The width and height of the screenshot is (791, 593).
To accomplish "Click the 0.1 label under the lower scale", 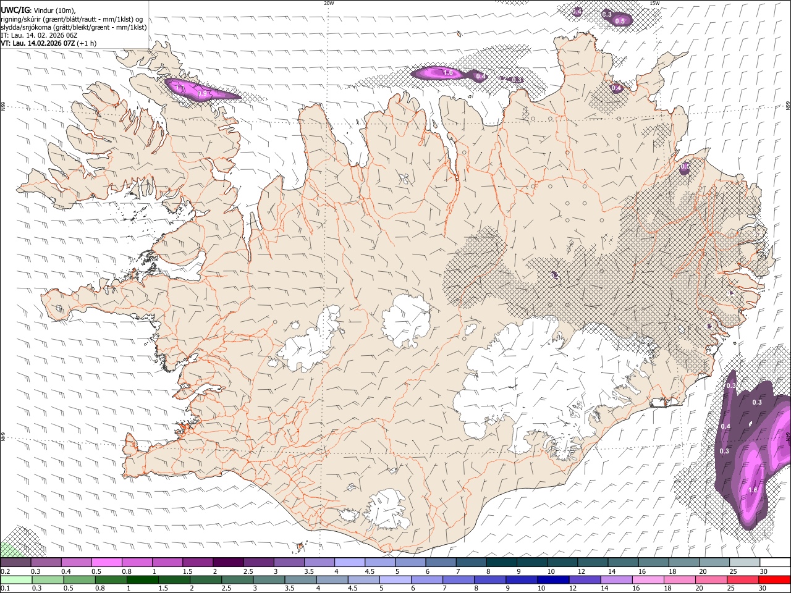I will (x=5, y=589).
